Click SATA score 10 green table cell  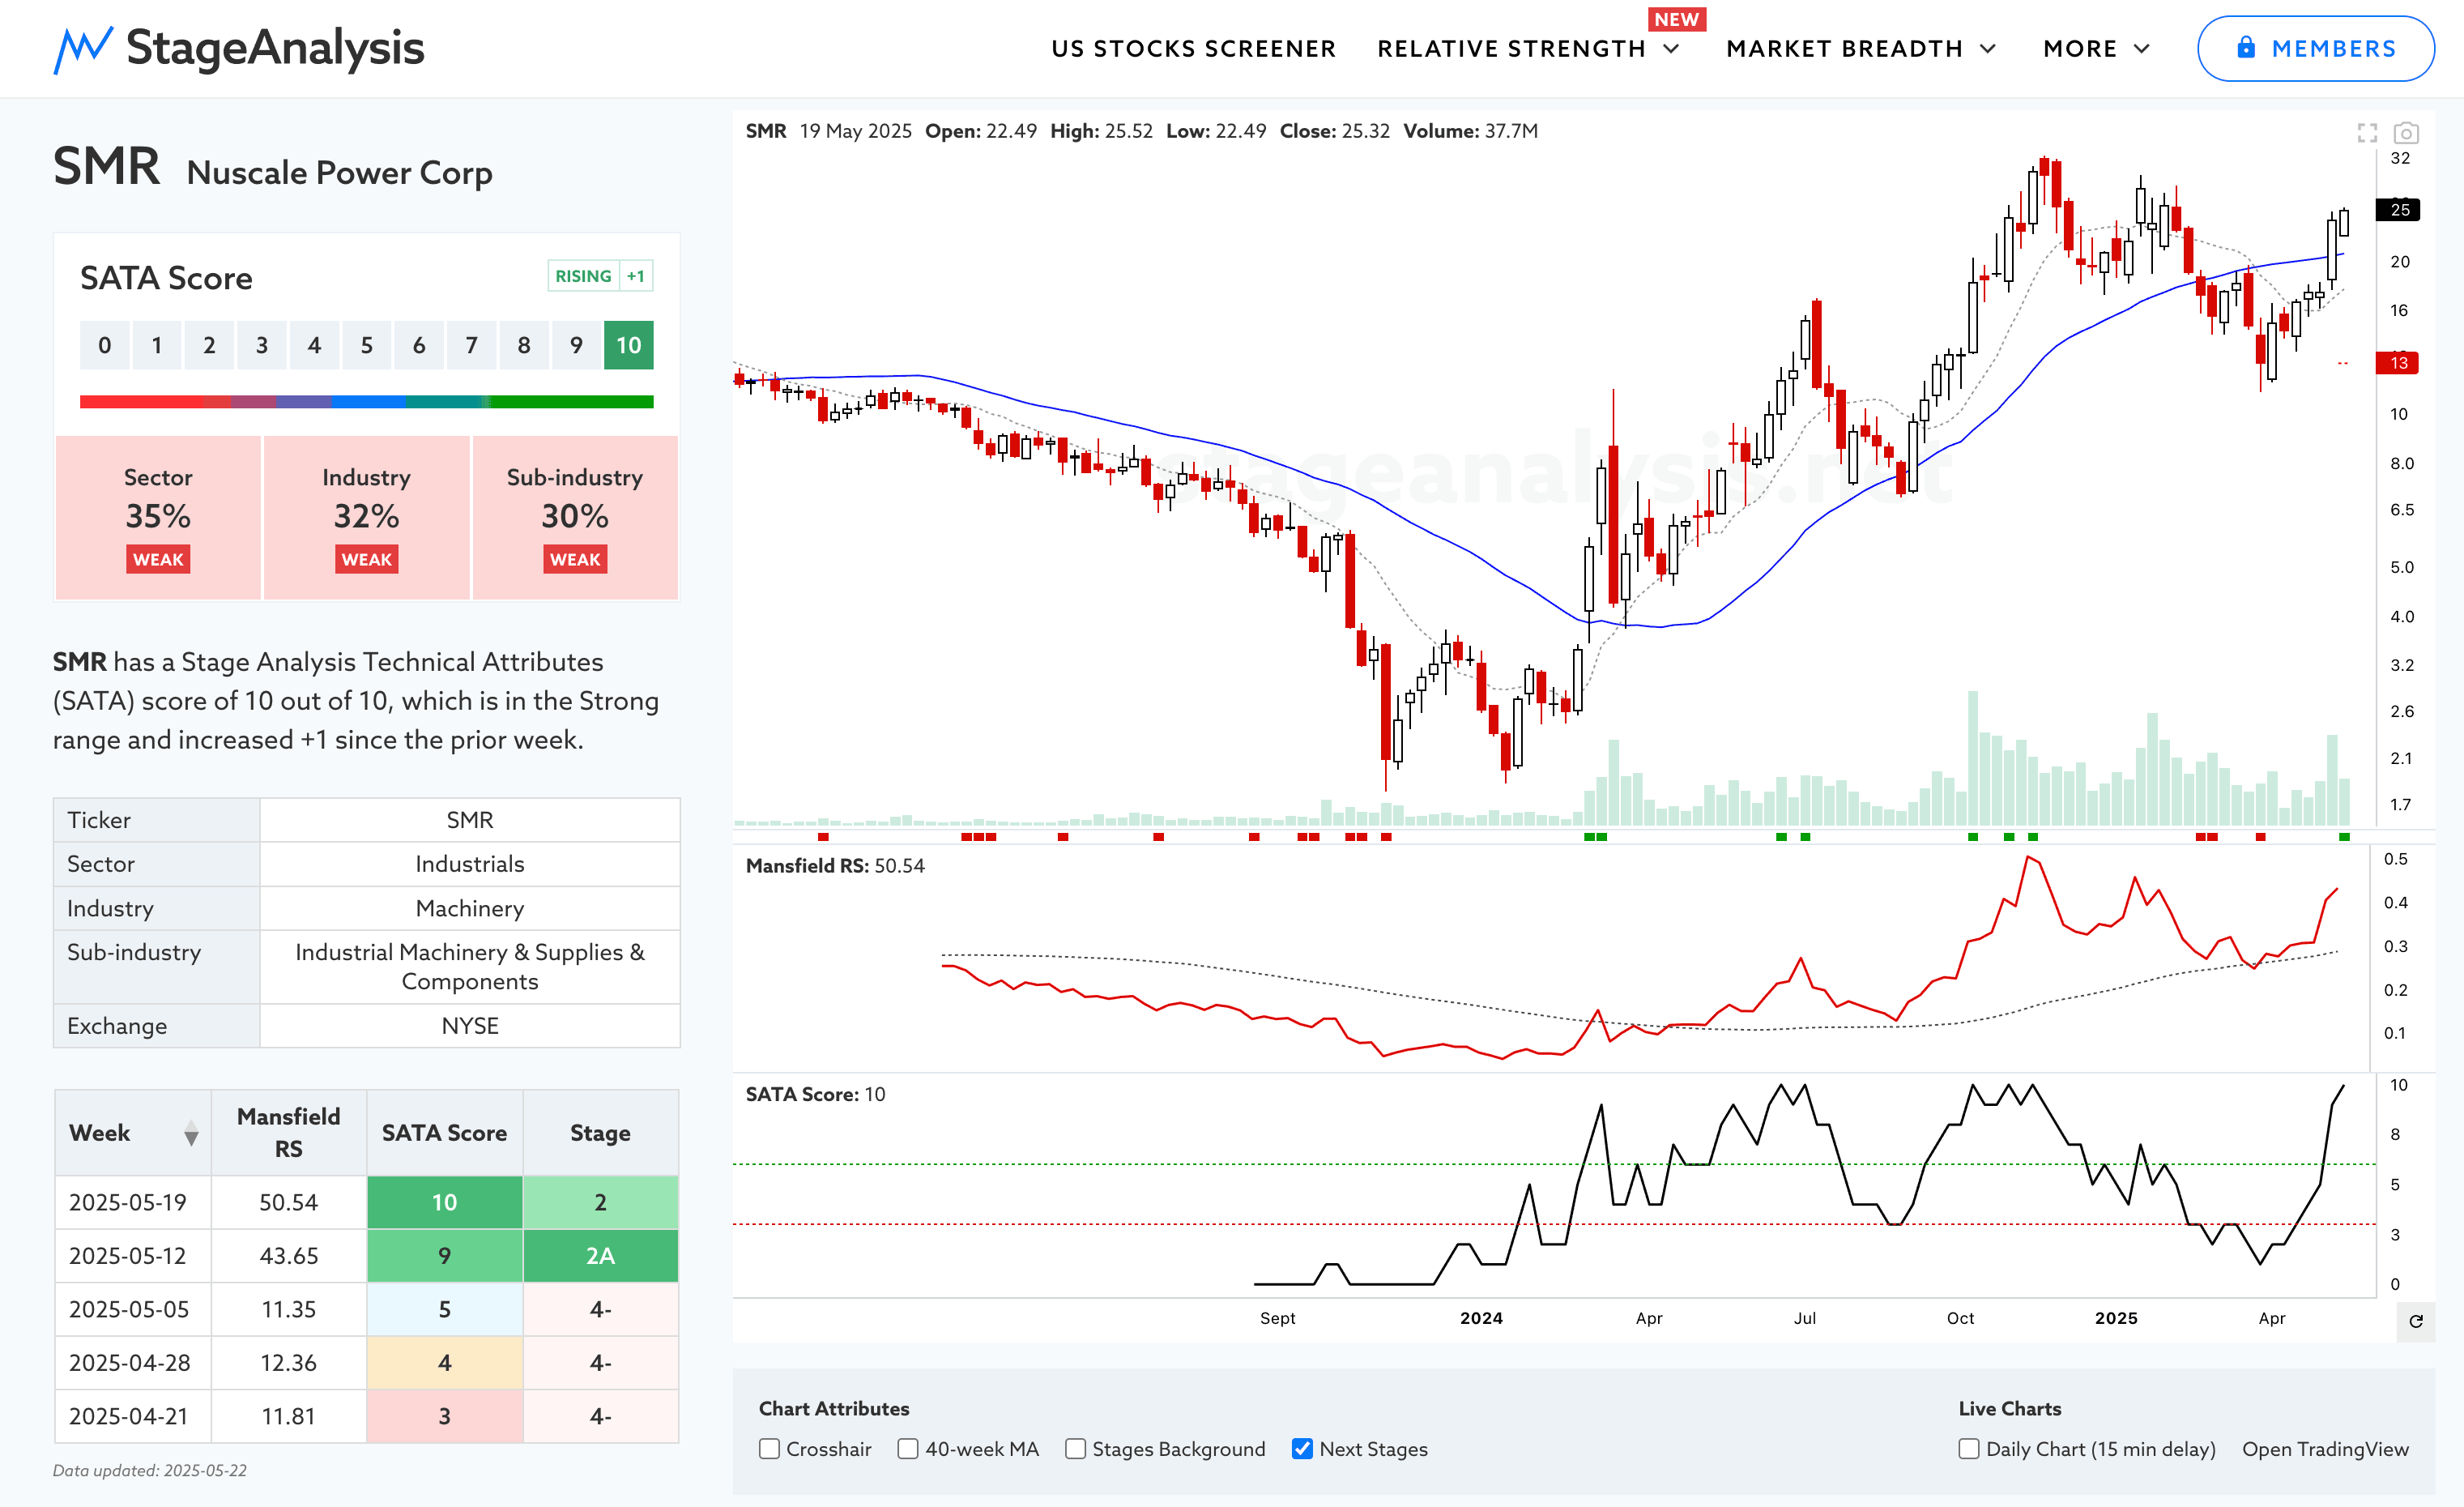click(444, 1202)
